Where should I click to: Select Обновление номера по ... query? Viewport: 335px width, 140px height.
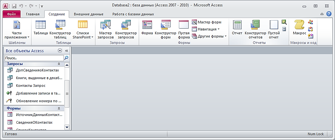(34, 101)
